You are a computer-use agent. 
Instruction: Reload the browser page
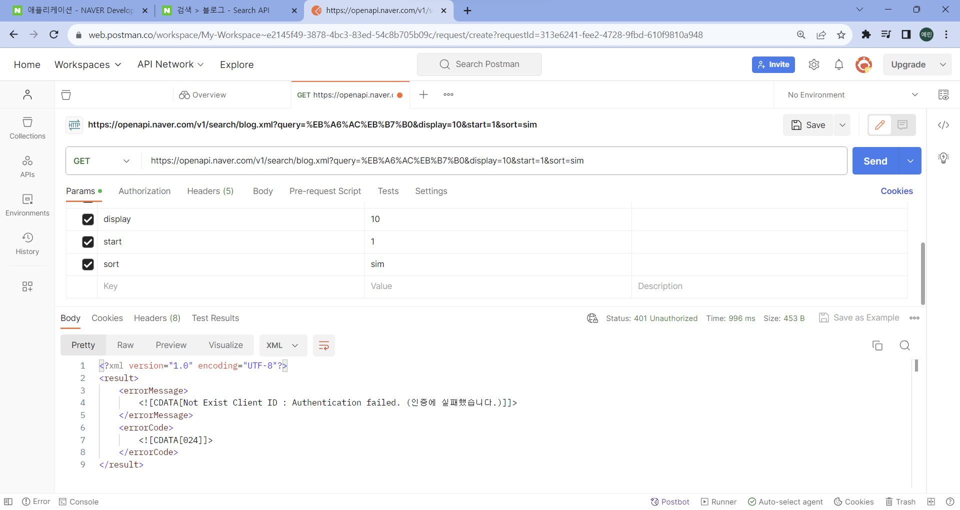point(54,34)
